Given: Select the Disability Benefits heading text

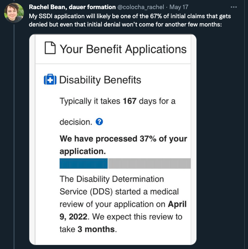Looking at the screenshot, I should click(x=100, y=80).
